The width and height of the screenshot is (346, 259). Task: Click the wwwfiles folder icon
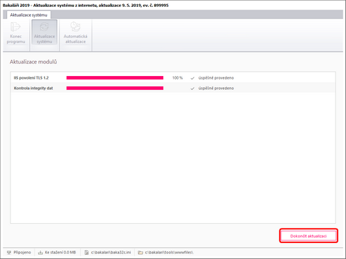[140, 253]
